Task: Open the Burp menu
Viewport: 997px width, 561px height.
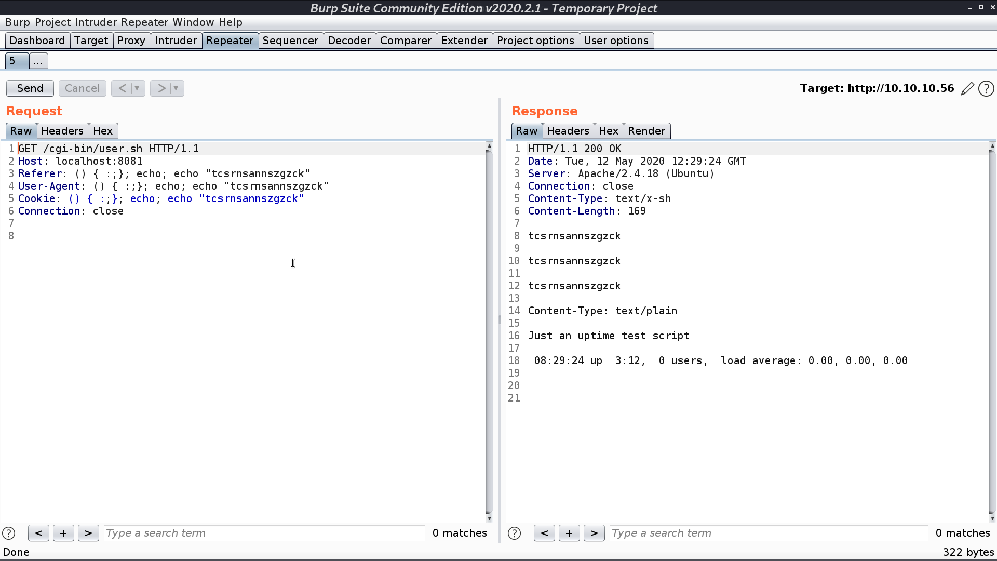Action: pyautogui.click(x=18, y=22)
